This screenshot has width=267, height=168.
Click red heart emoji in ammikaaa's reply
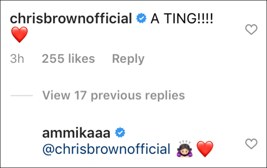(x=205, y=149)
